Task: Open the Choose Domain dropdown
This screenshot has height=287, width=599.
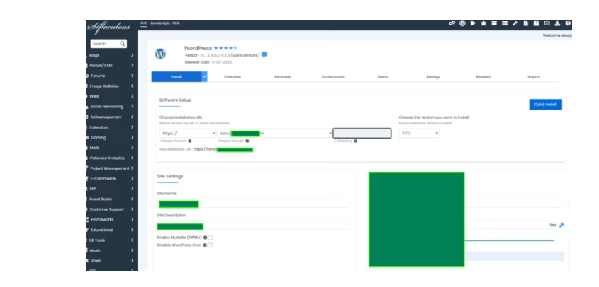Action: [275, 134]
